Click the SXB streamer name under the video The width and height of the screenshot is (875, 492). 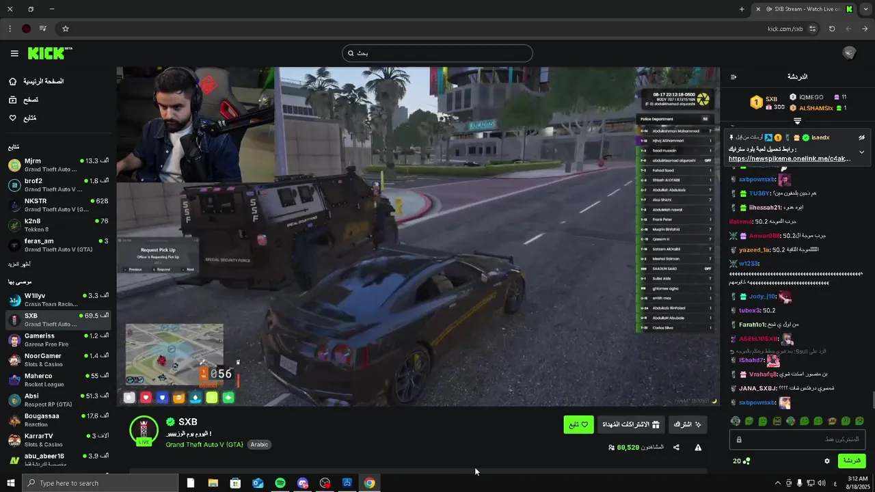pyautogui.click(x=187, y=422)
